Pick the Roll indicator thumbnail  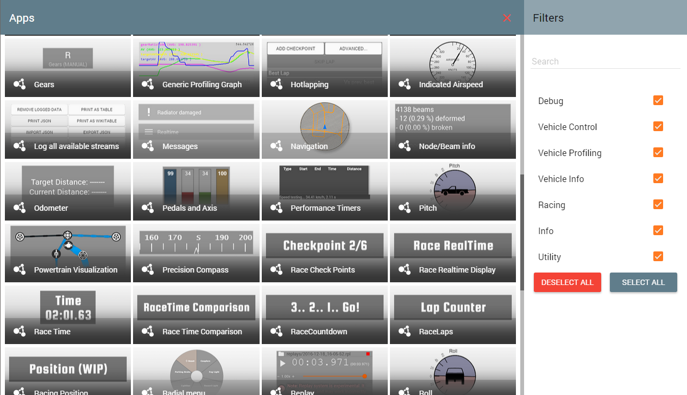click(453, 371)
